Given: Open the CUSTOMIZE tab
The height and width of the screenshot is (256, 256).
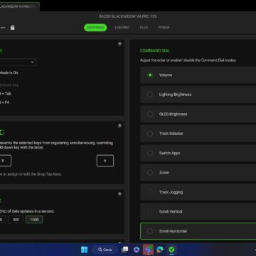Looking at the screenshot, I should tap(95, 28).
